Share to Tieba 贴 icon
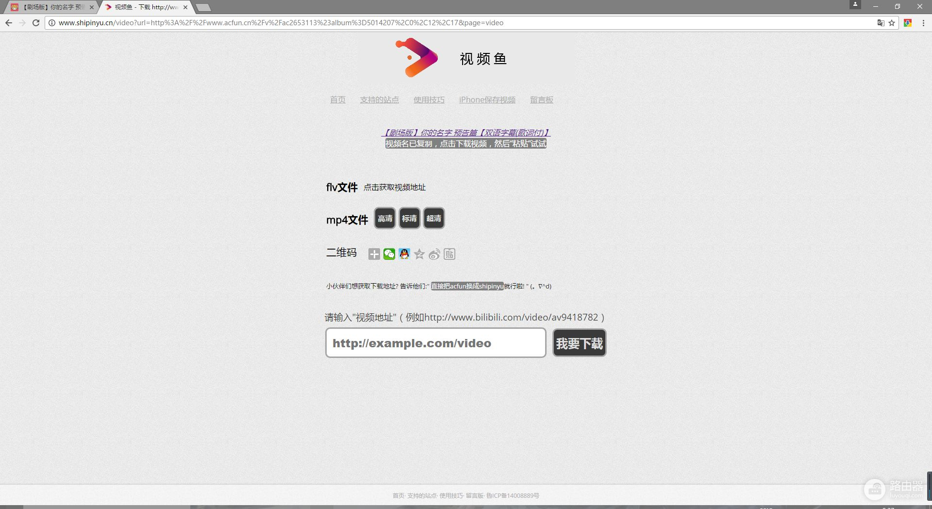The image size is (932, 509). [x=449, y=254]
